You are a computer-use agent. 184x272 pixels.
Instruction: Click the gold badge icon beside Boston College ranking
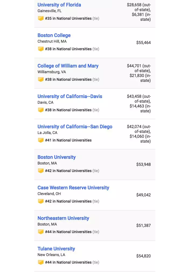pyautogui.click(x=41, y=49)
